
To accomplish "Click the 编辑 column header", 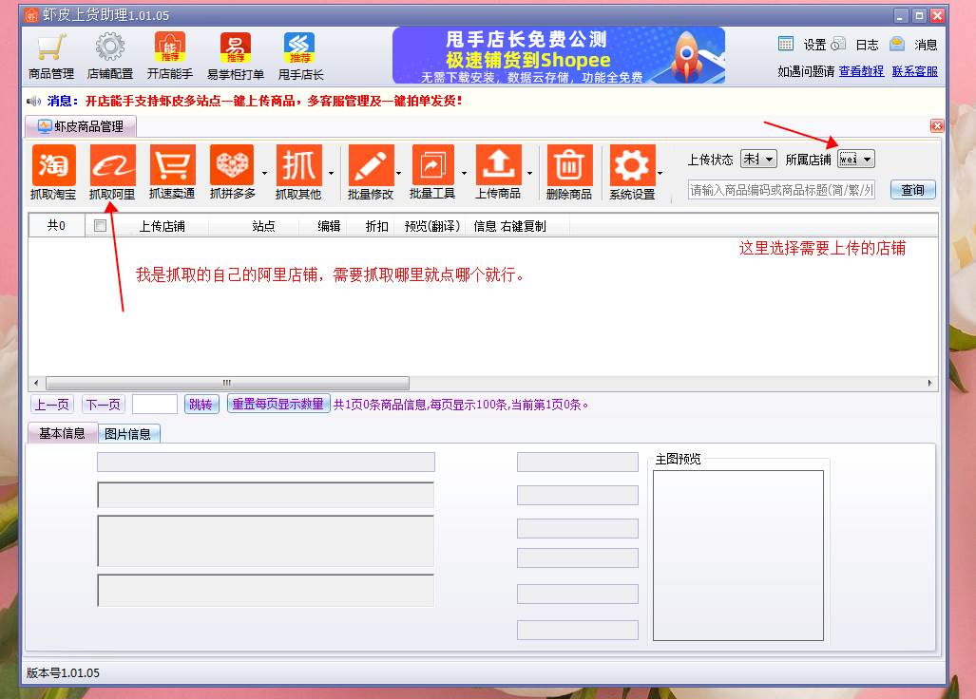I will point(329,226).
